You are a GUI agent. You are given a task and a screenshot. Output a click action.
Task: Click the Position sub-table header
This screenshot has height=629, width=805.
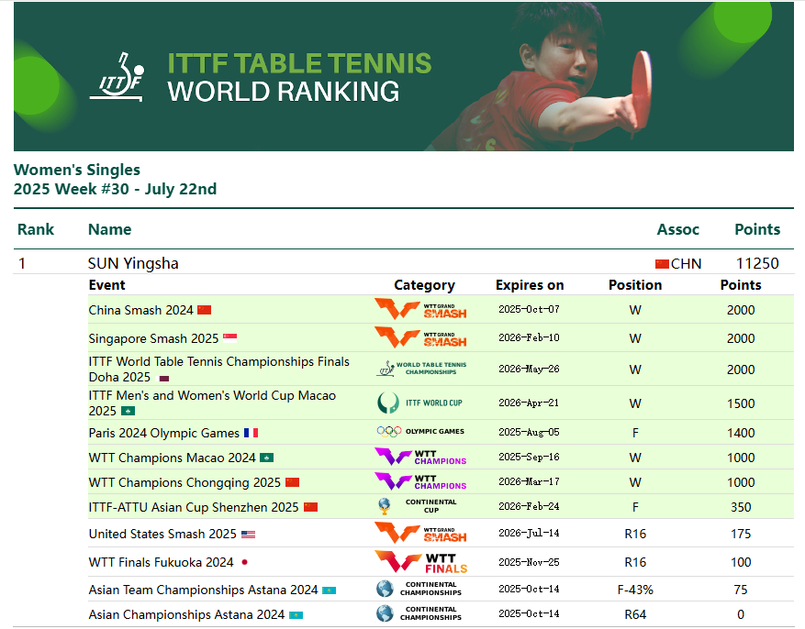tap(635, 285)
